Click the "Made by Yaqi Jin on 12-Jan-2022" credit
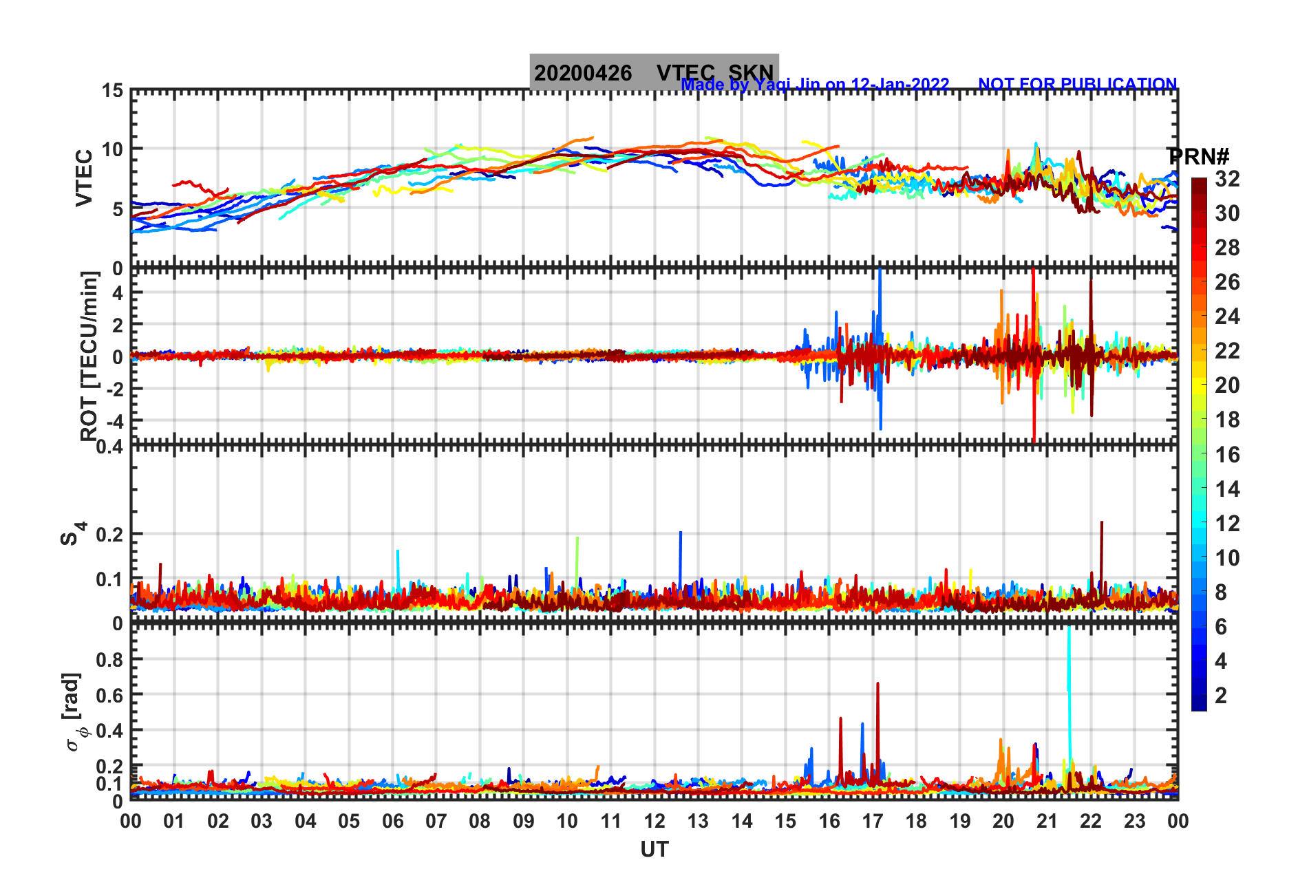The image size is (1309, 889). (815, 85)
